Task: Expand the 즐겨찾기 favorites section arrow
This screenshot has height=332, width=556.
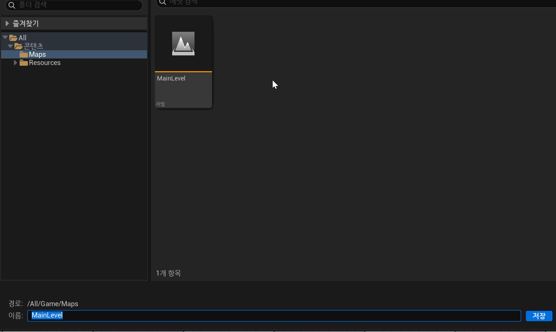Action: (7, 23)
